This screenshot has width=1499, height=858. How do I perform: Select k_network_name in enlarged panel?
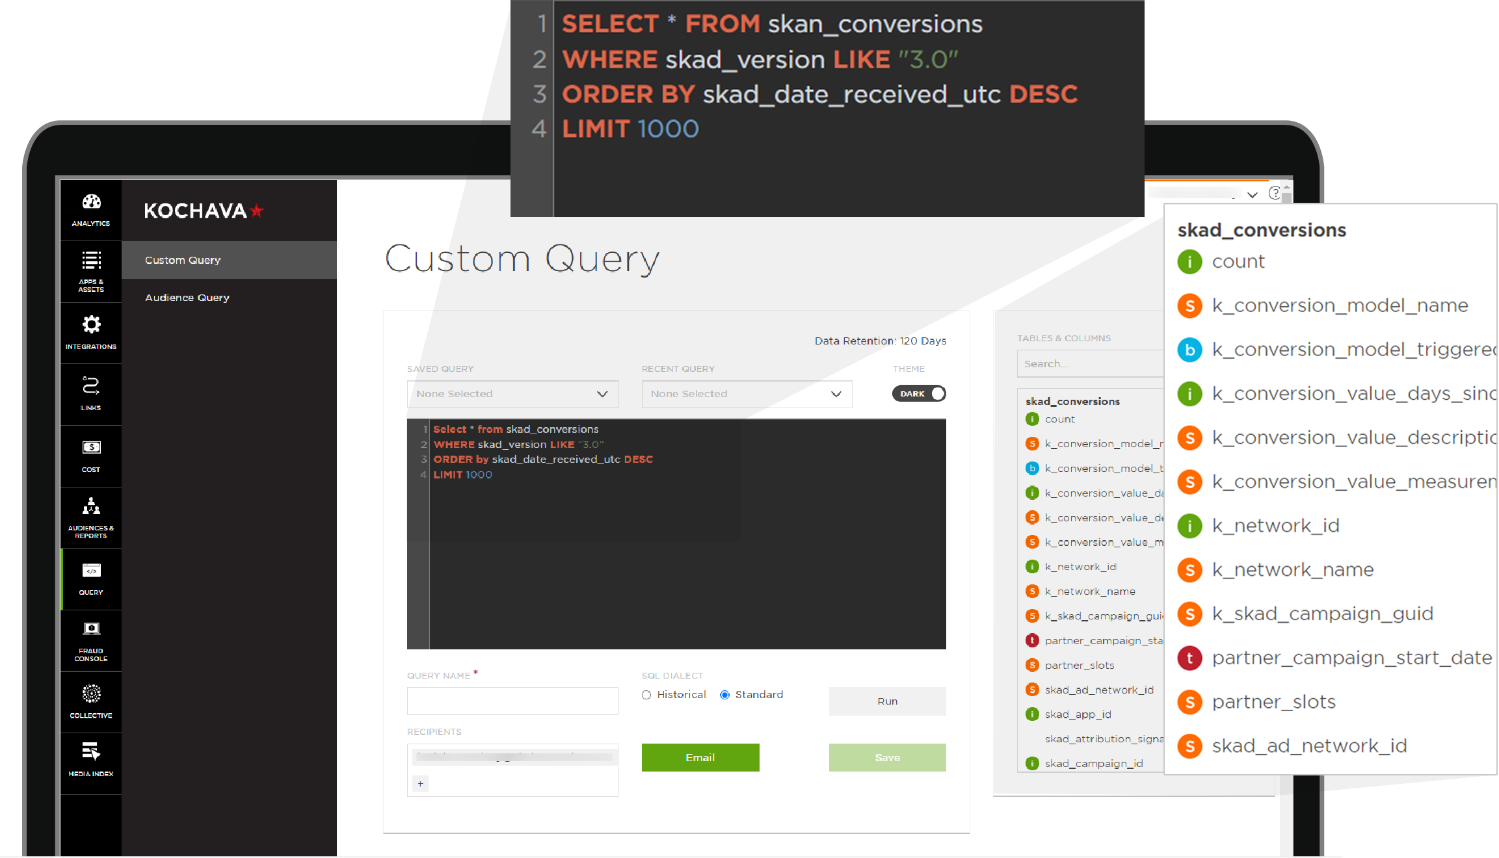pyautogui.click(x=1293, y=570)
